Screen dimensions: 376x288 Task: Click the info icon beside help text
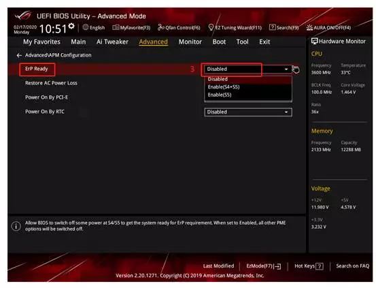[16, 226]
